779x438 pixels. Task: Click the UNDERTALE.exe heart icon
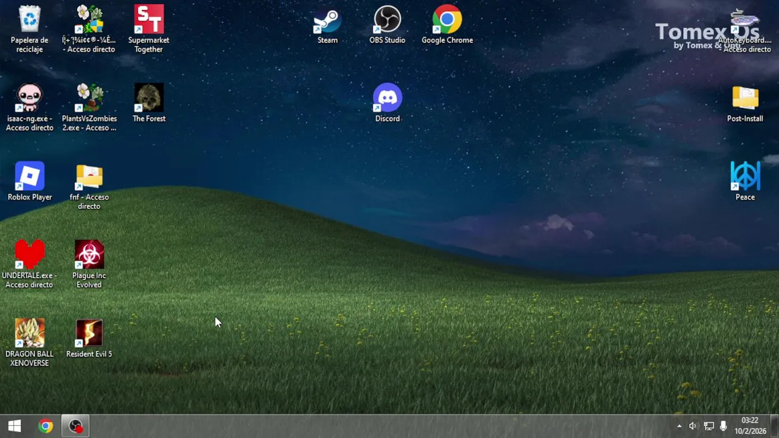pyautogui.click(x=29, y=255)
